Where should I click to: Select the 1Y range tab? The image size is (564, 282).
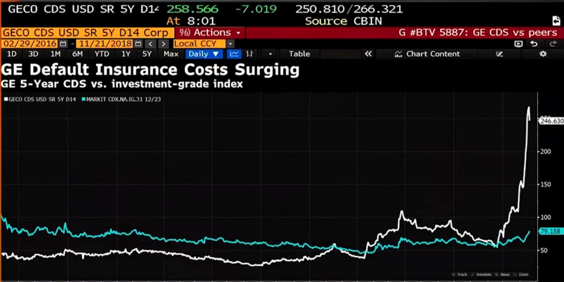(126, 54)
